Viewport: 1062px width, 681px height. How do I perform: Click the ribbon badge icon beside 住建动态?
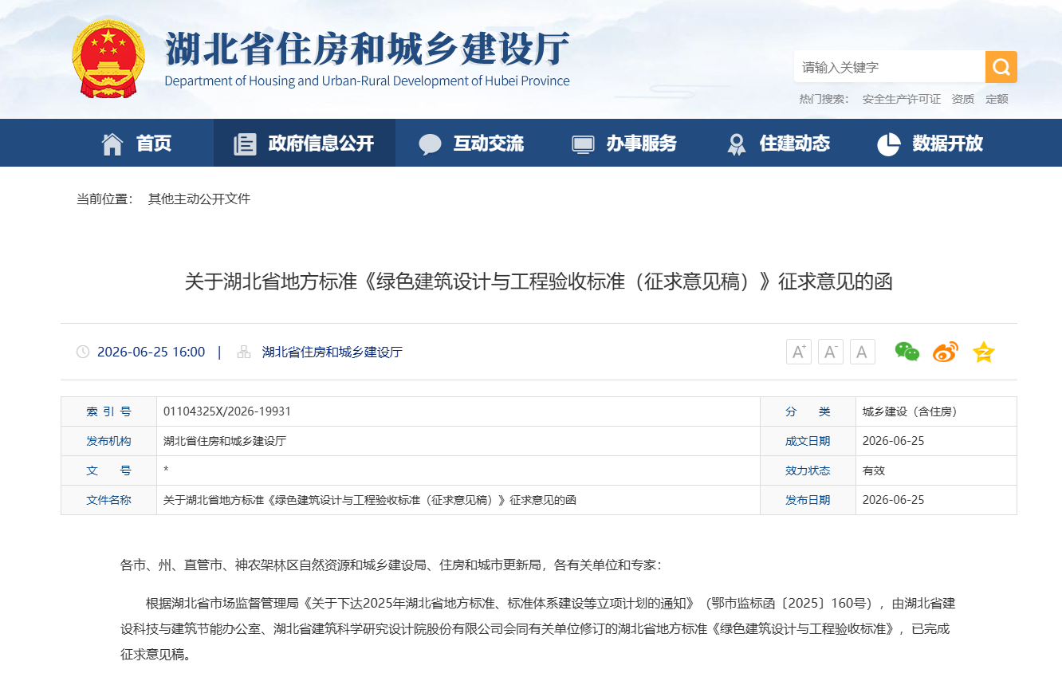[737, 144]
